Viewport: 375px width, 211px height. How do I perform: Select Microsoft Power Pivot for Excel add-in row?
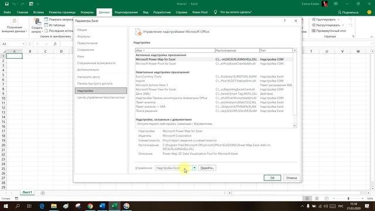point(213,64)
